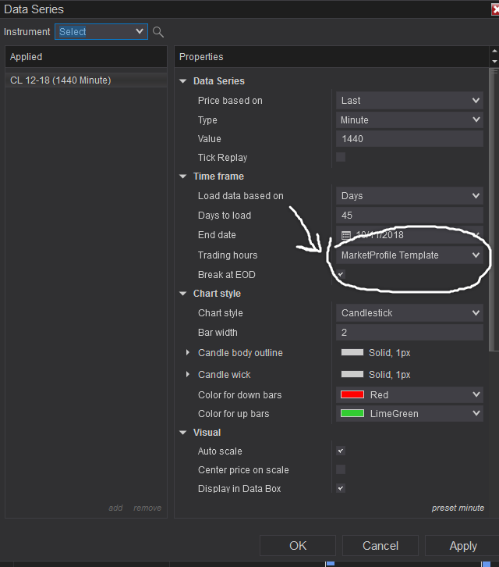Uncheck Display in Data Box

[x=341, y=488]
